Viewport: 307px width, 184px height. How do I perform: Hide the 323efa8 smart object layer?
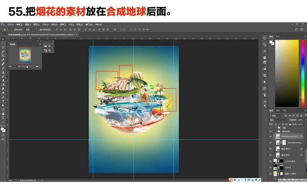click(271, 143)
